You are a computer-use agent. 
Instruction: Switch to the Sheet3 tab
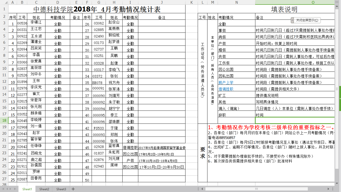coord(61,189)
